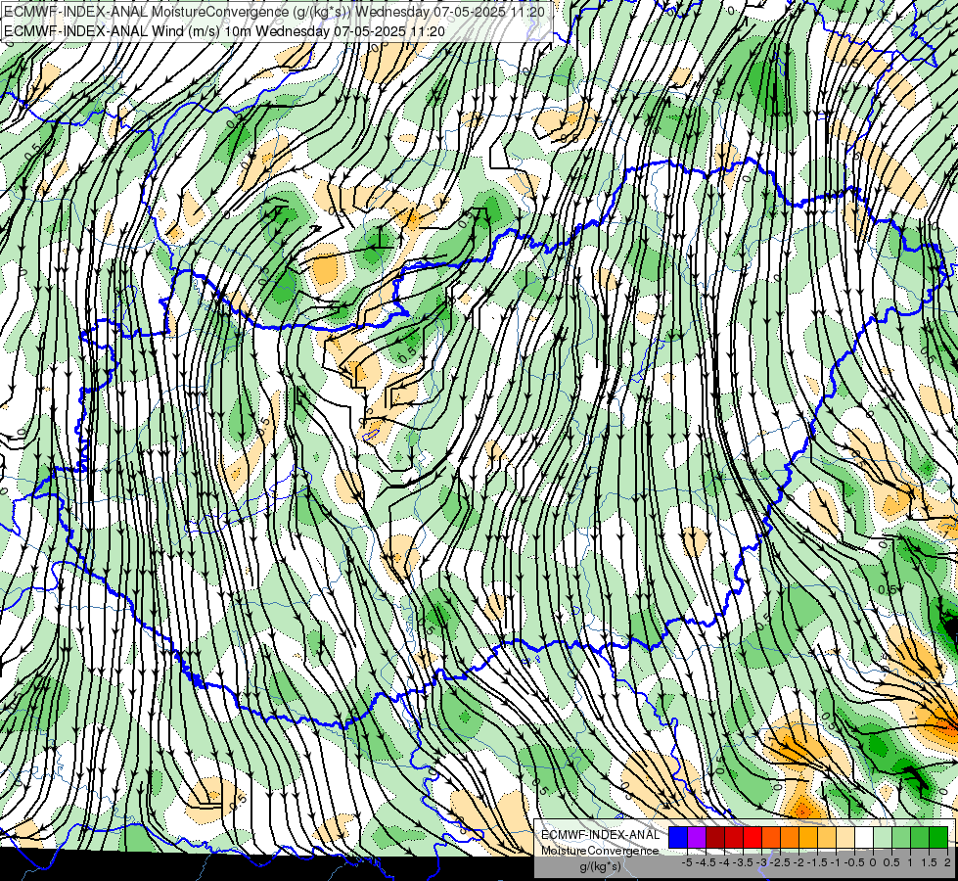The height and width of the screenshot is (881, 958).
Task: Select the swatch between -2.5 and -2
Action: point(790,837)
